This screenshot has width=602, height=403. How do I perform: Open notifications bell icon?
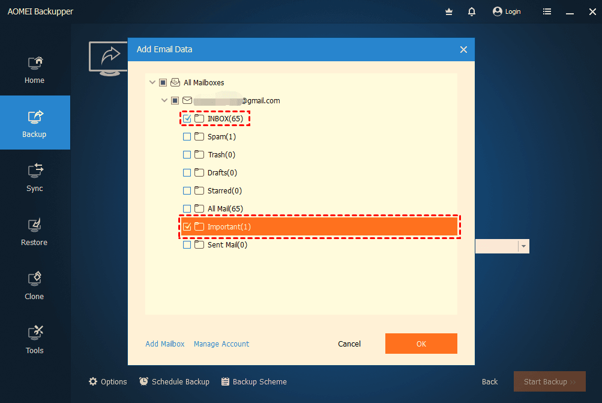click(472, 12)
